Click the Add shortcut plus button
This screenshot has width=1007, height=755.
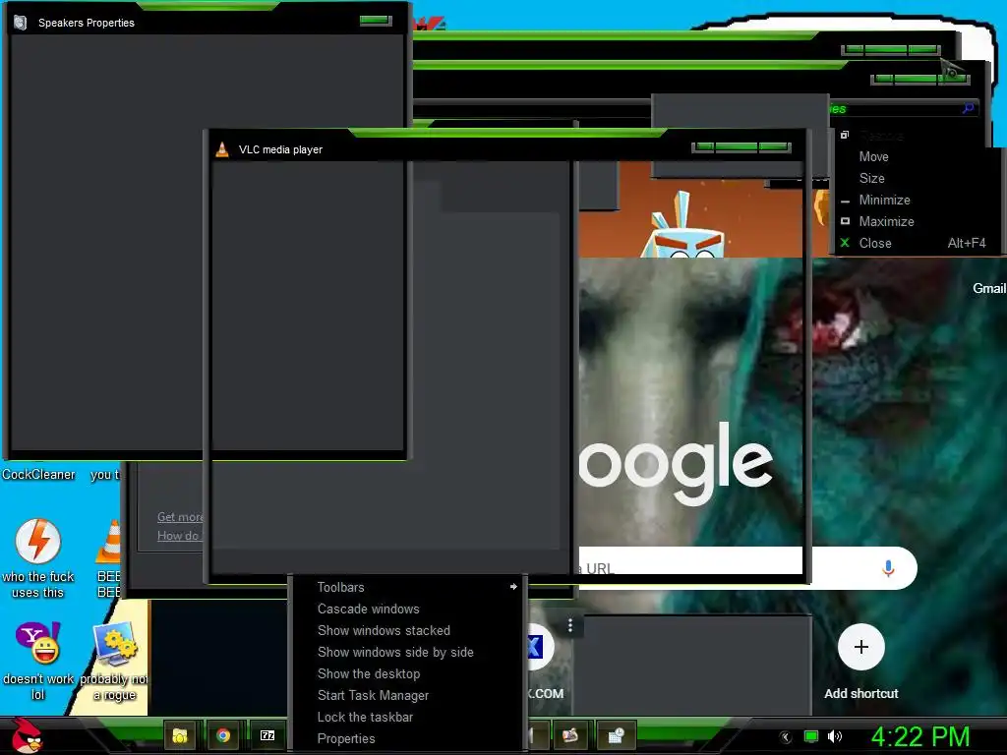pos(861,647)
